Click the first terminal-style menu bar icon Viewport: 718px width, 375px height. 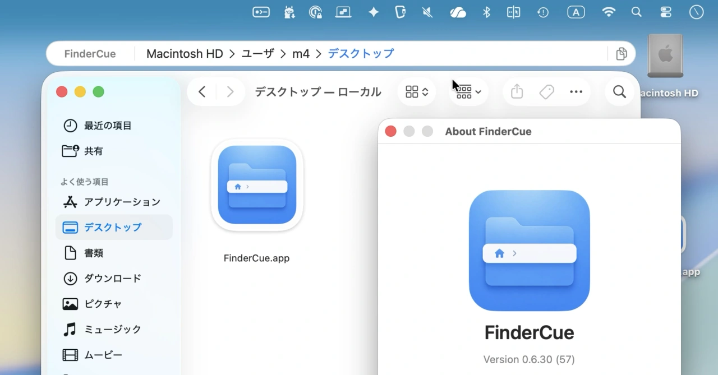pyautogui.click(x=261, y=12)
